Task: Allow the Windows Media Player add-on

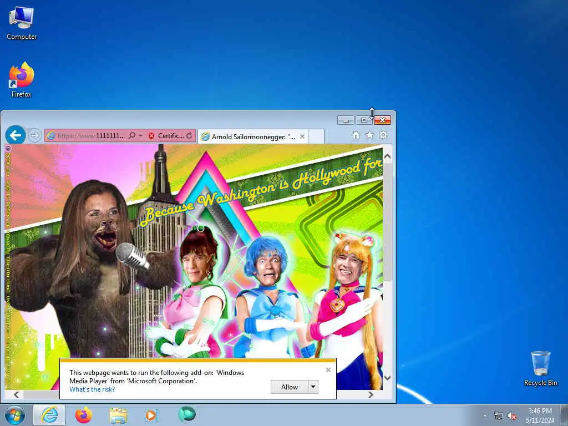Action: coord(290,387)
